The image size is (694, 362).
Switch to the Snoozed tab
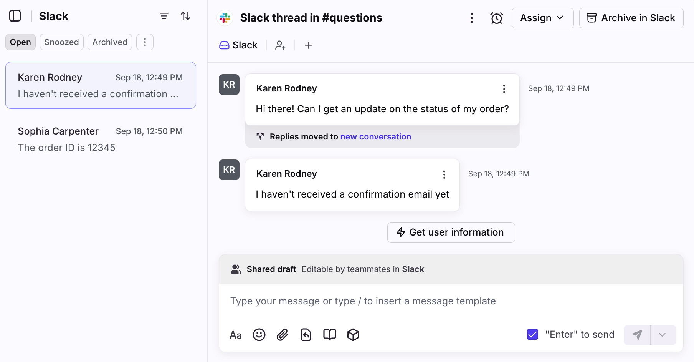click(x=61, y=42)
